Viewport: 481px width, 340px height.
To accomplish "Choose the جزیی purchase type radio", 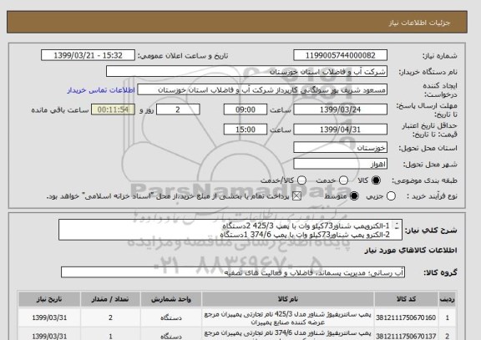I will coord(391,196).
